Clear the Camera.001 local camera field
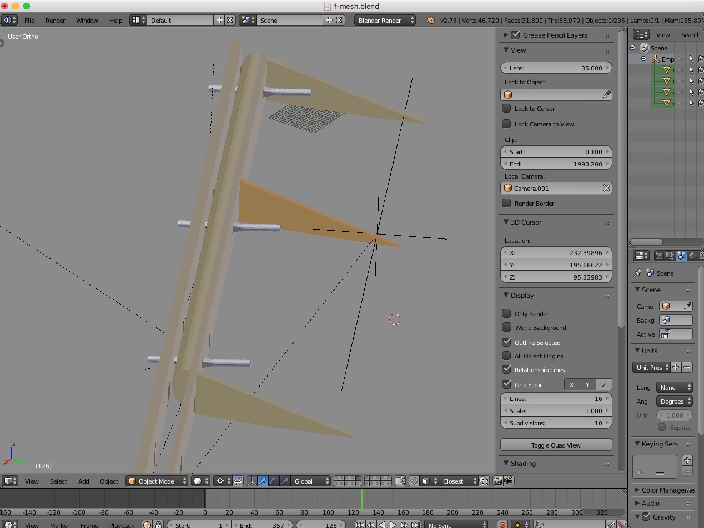 tap(606, 189)
